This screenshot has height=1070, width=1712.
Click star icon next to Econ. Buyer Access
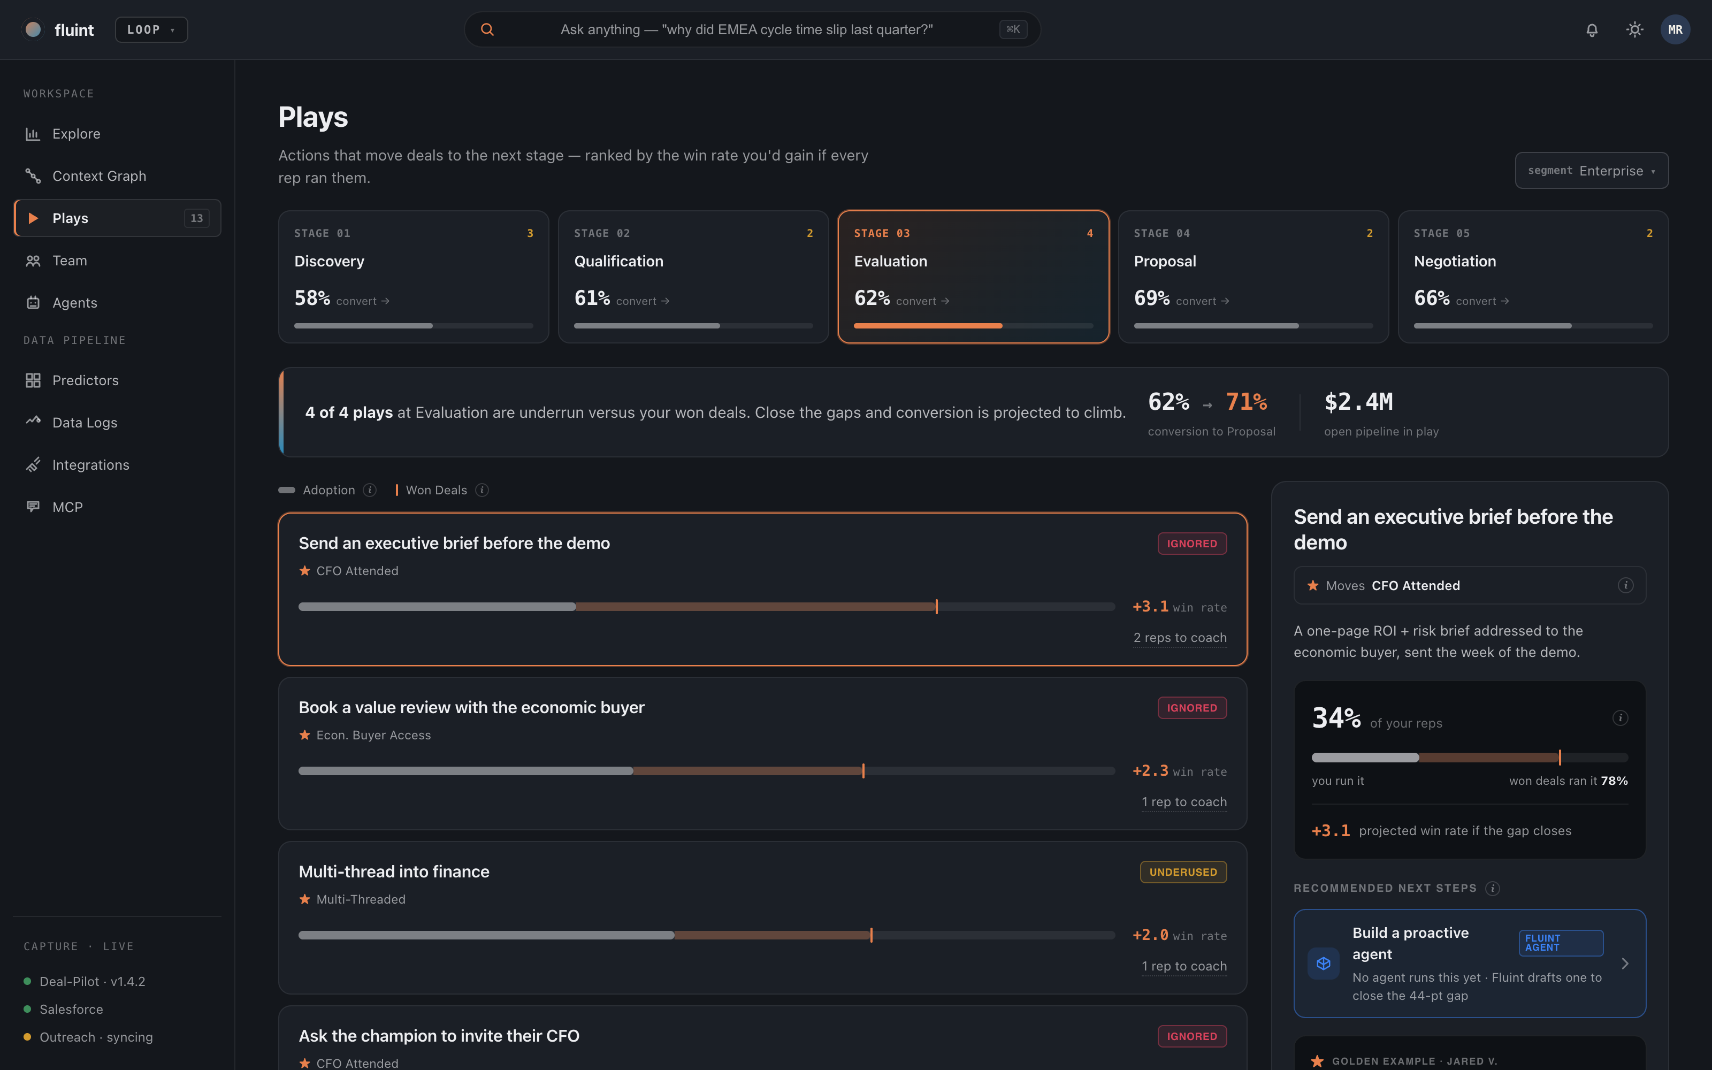[x=305, y=735]
